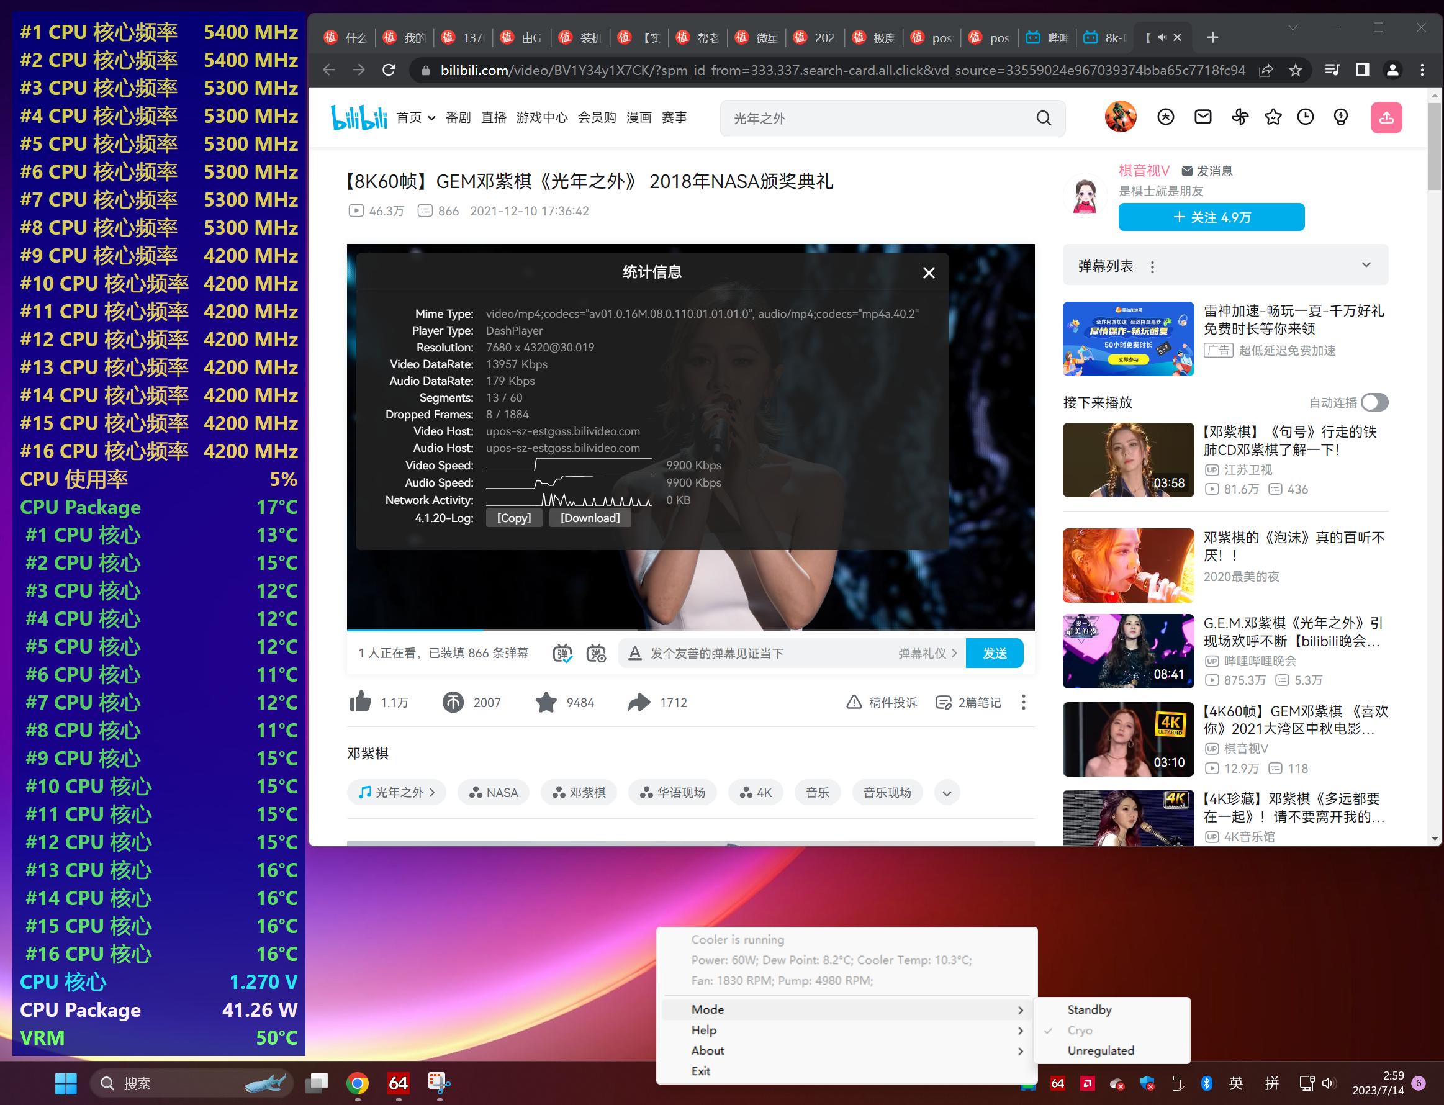Expand the 弹幕列表 panel chevron

[1366, 265]
